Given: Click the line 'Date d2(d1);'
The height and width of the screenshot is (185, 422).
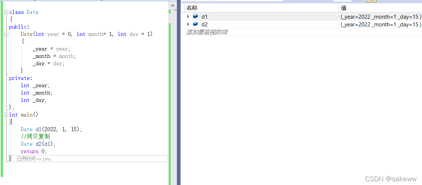Looking at the screenshot, I should (38, 144).
